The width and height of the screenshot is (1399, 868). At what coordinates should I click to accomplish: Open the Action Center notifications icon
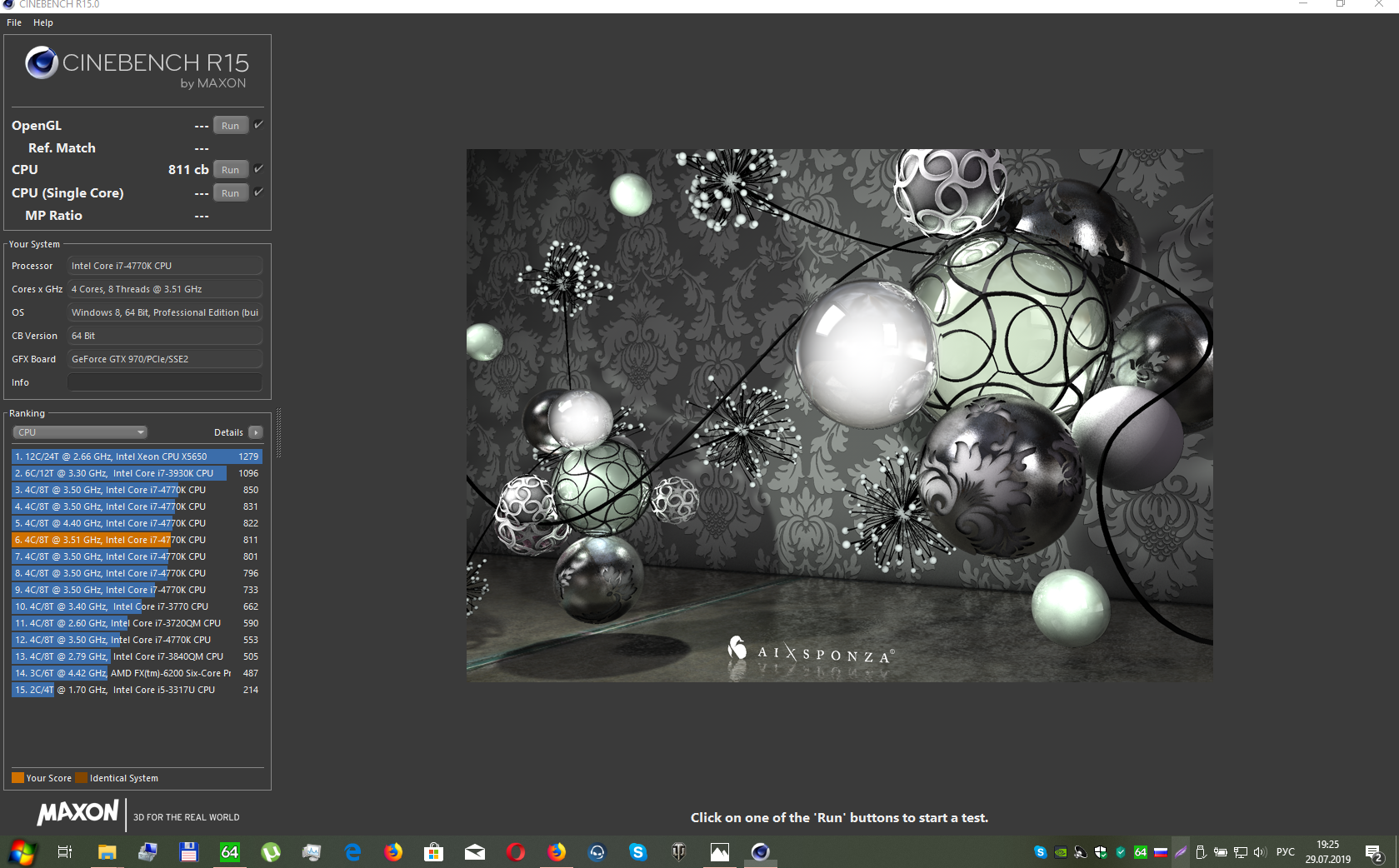[x=1374, y=852]
